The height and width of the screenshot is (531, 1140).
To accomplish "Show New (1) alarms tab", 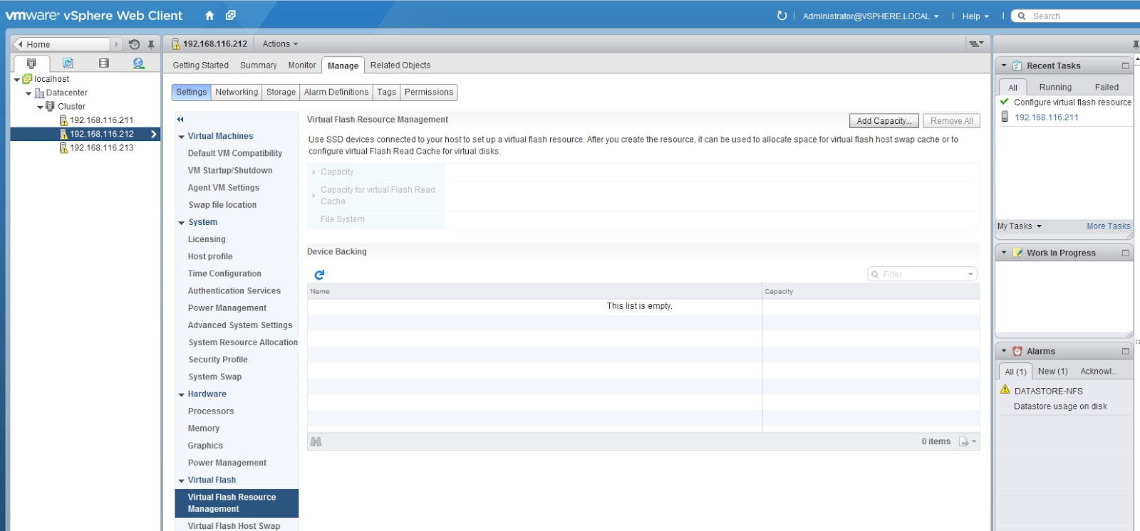I will pos(1053,372).
